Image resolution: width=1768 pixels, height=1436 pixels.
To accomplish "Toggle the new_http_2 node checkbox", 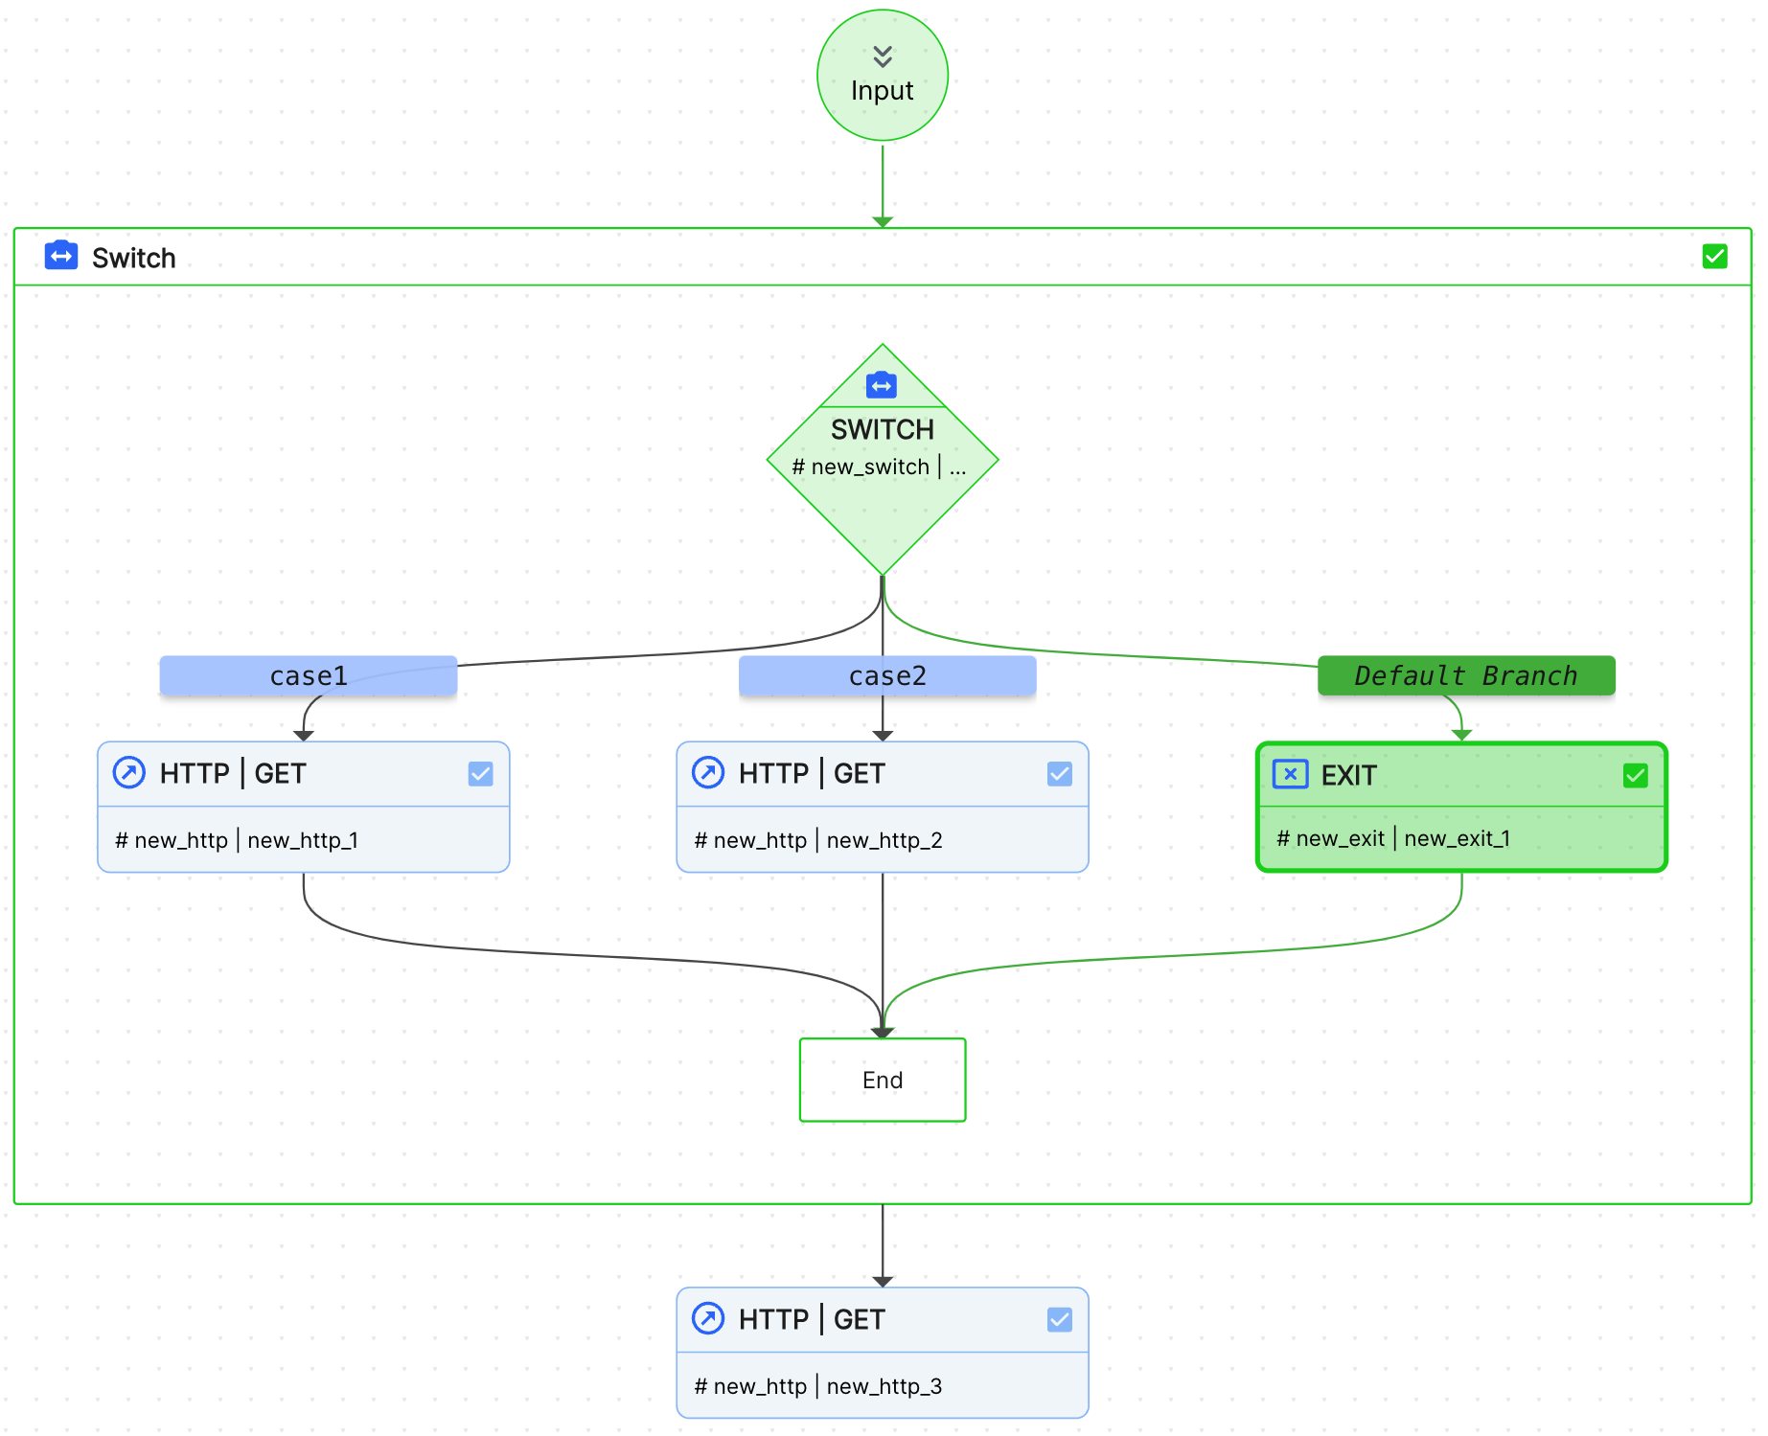I will click(1059, 774).
